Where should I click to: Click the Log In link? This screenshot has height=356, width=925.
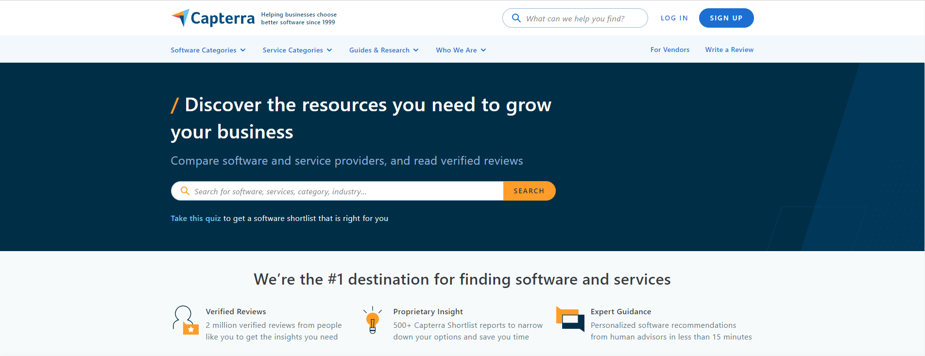tap(674, 18)
